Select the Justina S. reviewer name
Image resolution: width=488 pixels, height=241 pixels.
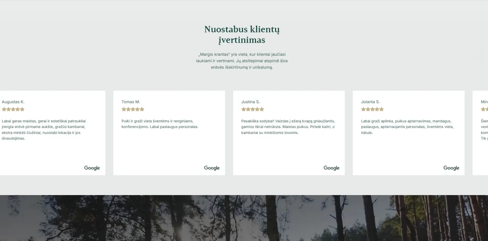click(250, 102)
